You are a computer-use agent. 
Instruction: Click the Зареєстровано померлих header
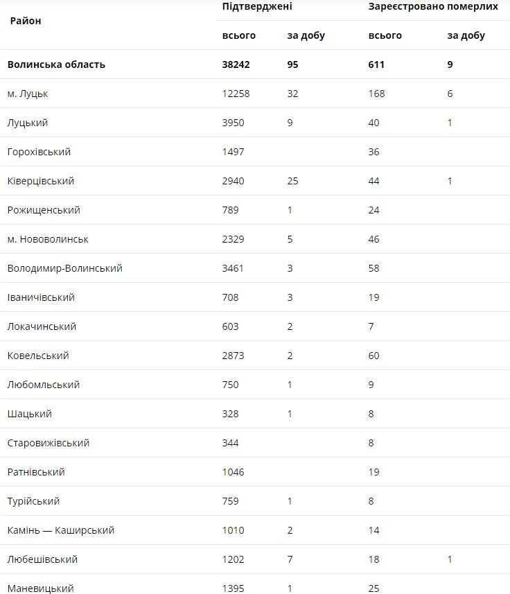[433, 6]
